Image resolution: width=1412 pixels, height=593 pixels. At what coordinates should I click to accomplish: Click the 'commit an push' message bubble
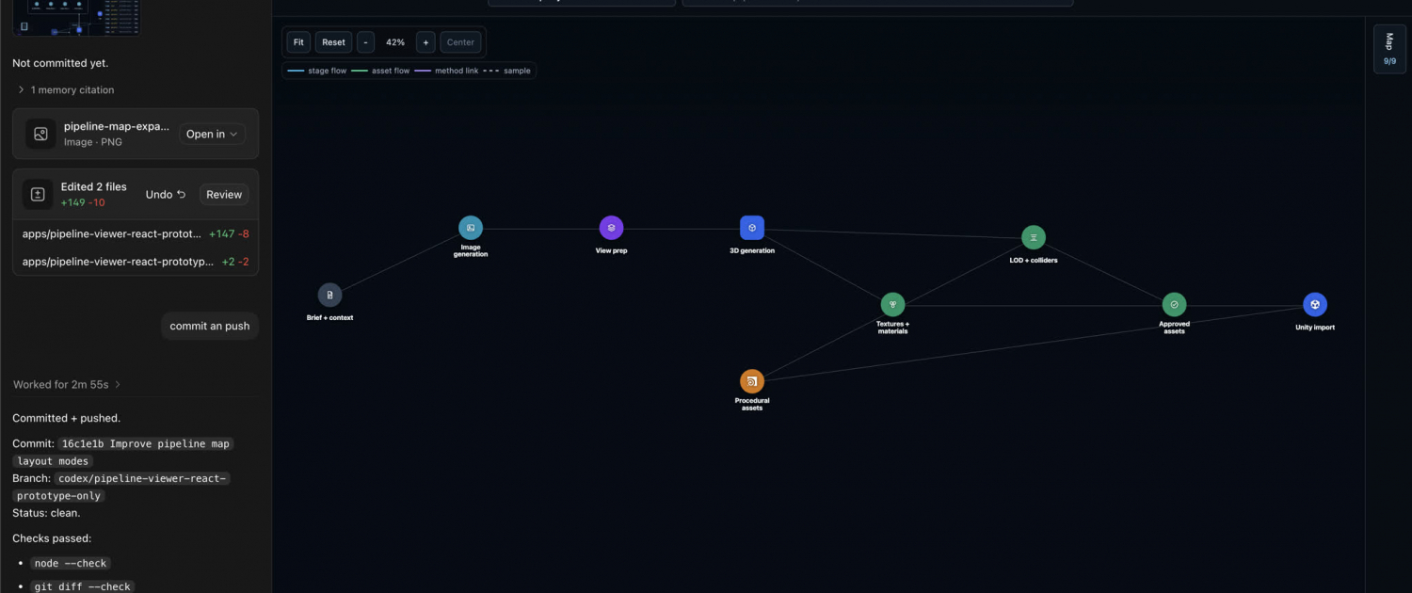(210, 326)
